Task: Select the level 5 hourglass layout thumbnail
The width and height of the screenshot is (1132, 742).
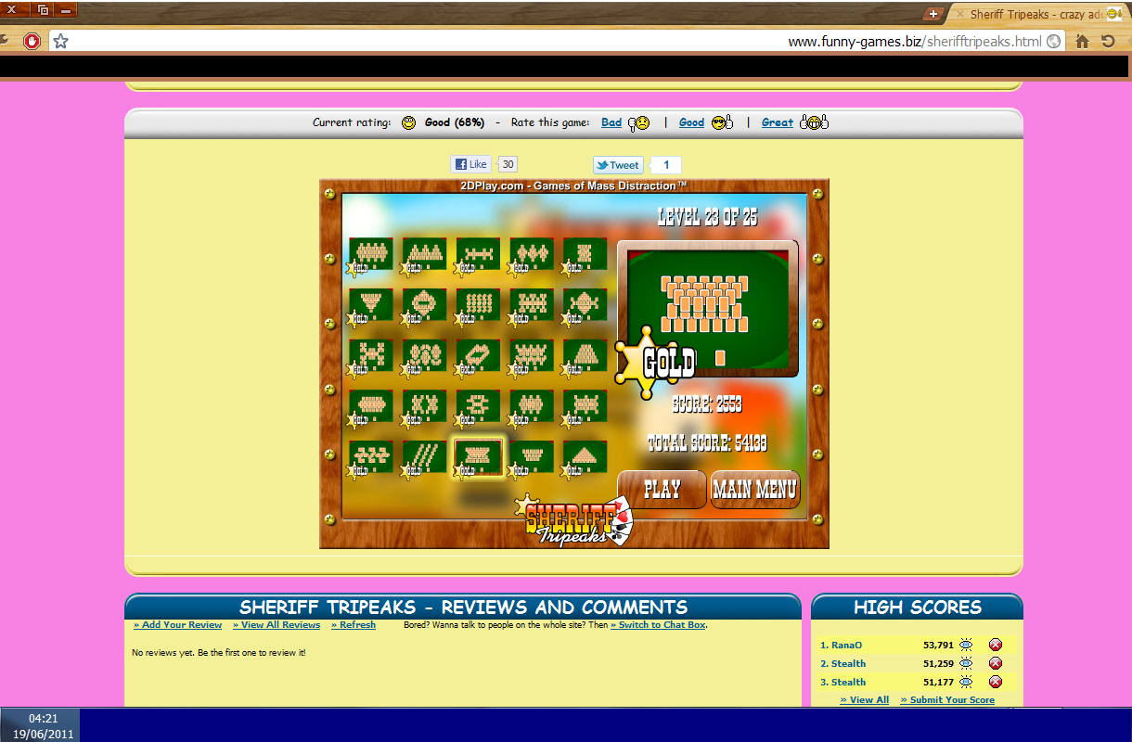Action: [585, 254]
